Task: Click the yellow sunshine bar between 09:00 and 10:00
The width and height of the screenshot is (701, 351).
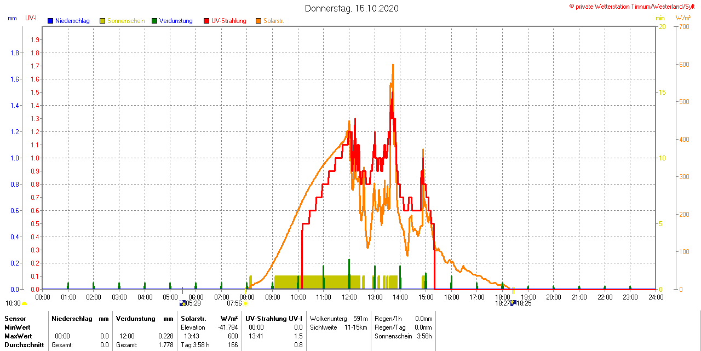Action: (287, 282)
